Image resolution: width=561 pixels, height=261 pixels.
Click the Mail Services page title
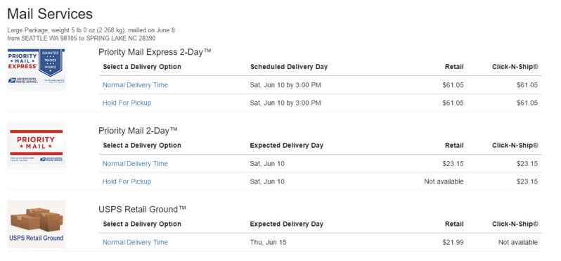coord(50,14)
